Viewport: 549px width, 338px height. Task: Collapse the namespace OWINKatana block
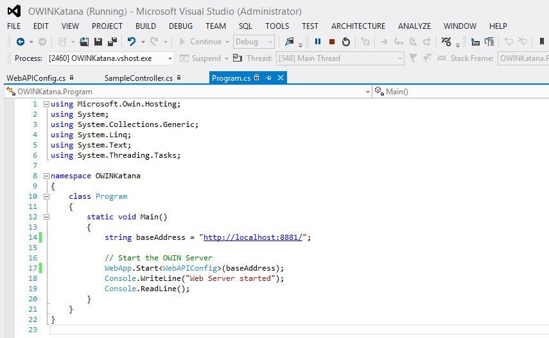pos(46,176)
